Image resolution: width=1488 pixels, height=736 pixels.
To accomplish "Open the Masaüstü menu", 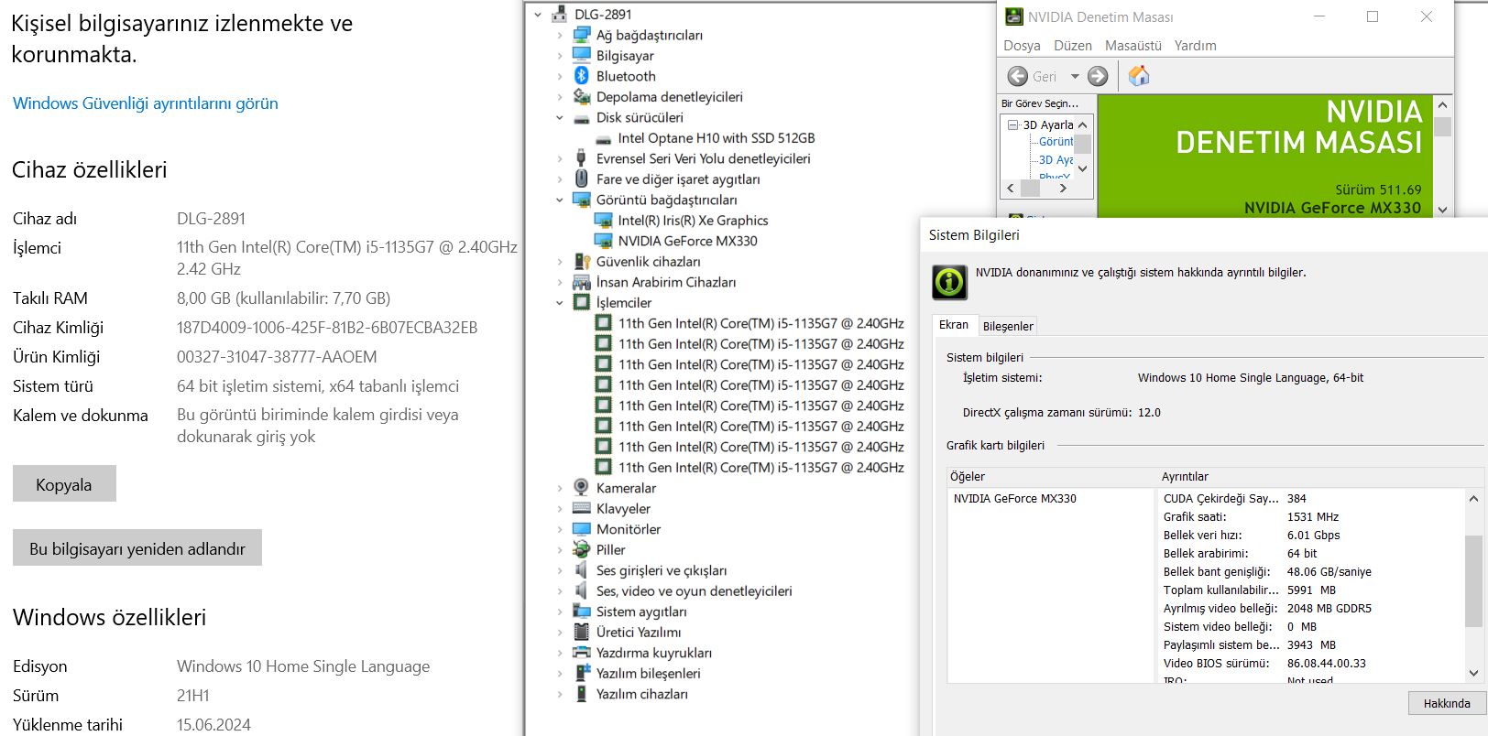I will click(x=1133, y=46).
